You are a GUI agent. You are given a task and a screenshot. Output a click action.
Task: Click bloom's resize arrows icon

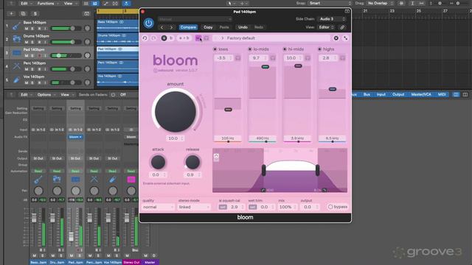coord(346,38)
